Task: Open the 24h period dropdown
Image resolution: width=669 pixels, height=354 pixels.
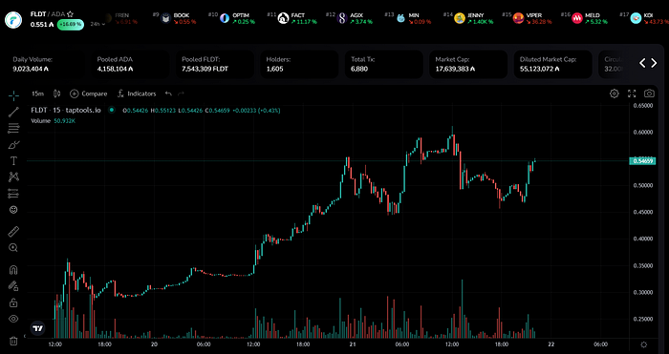Action: click(x=97, y=24)
